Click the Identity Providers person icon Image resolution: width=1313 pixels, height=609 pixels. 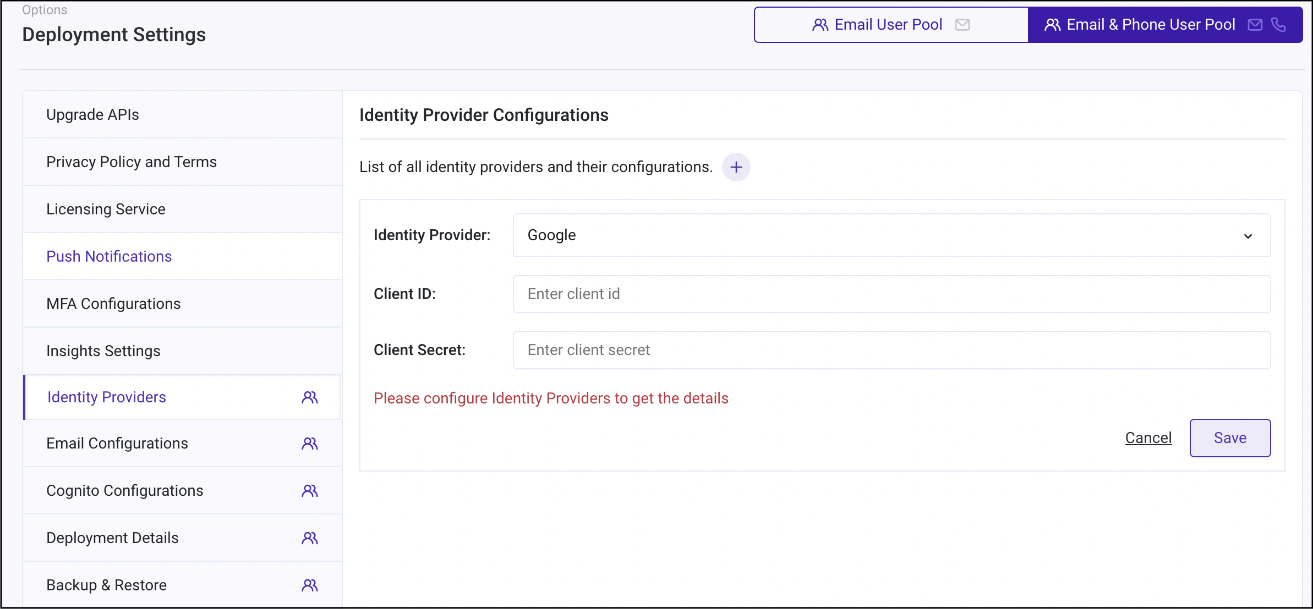click(x=309, y=396)
